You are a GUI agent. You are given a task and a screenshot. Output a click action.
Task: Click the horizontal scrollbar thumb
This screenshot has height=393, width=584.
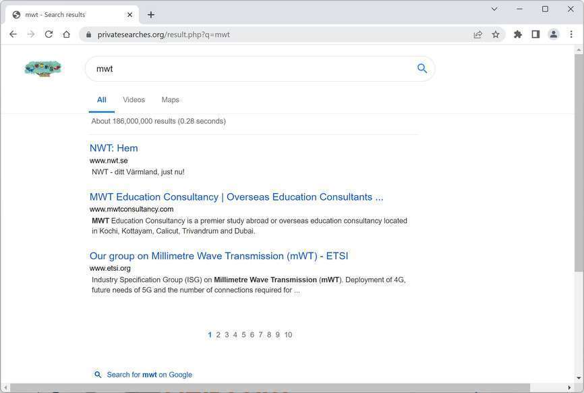(269, 388)
